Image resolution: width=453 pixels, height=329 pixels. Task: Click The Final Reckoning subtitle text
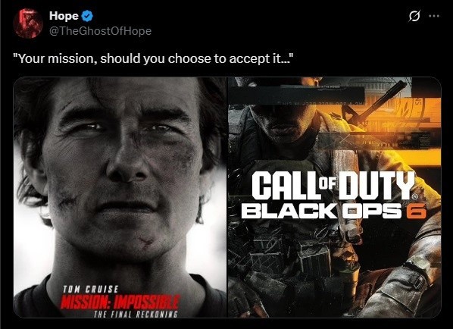(136, 315)
